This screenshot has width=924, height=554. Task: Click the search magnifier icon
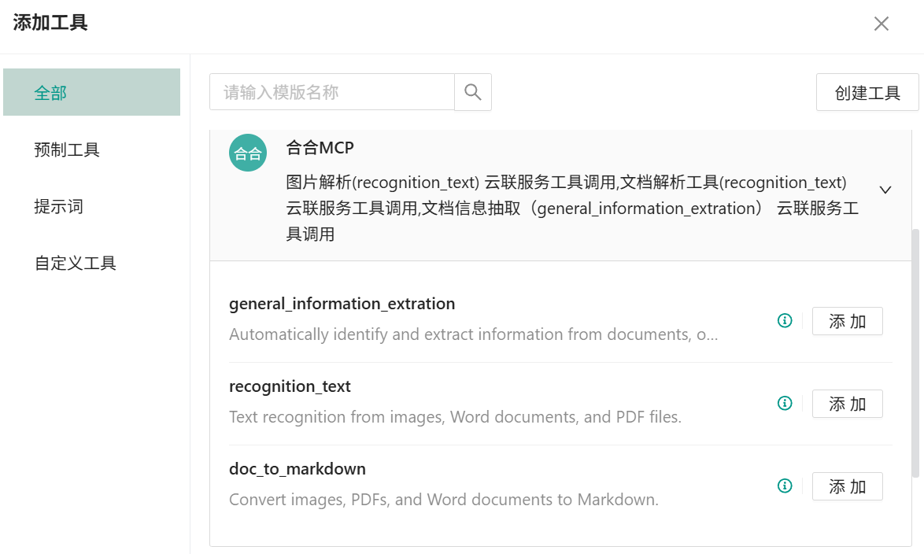pos(473,92)
